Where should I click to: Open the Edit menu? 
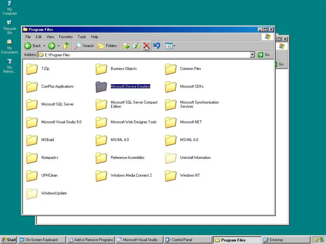pyautogui.click(x=39, y=37)
